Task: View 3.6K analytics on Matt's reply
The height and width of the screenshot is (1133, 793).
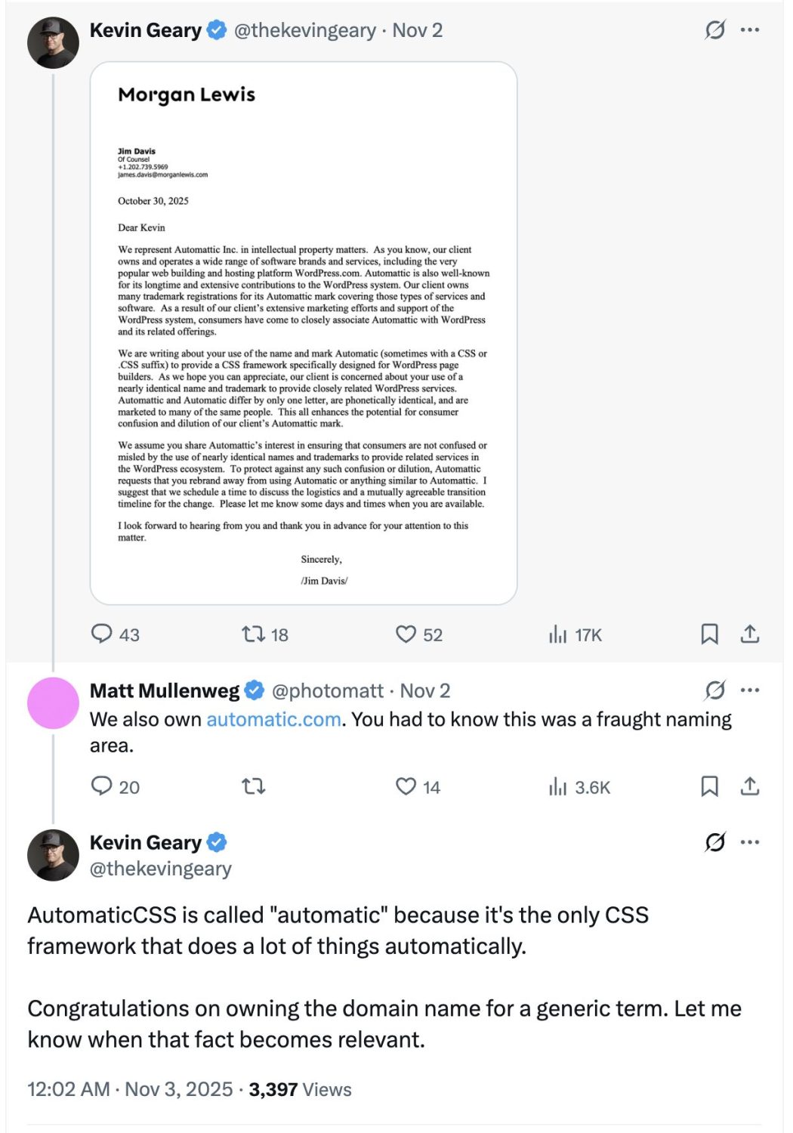Action: (x=558, y=787)
